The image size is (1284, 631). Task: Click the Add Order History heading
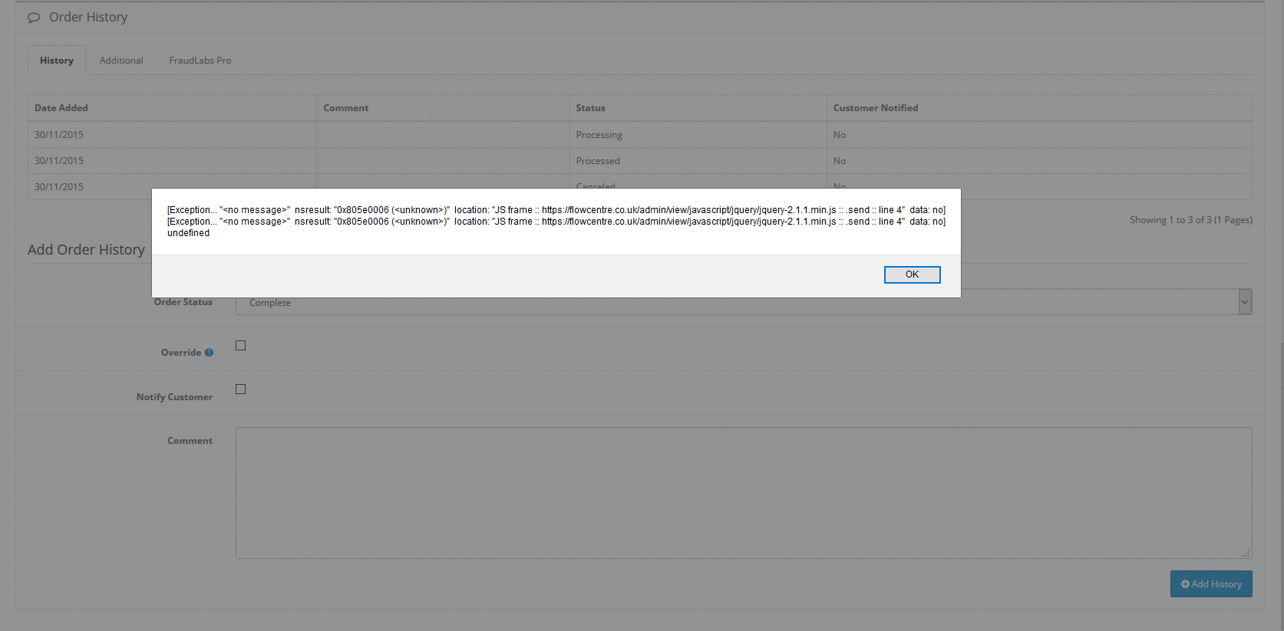coord(86,250)
